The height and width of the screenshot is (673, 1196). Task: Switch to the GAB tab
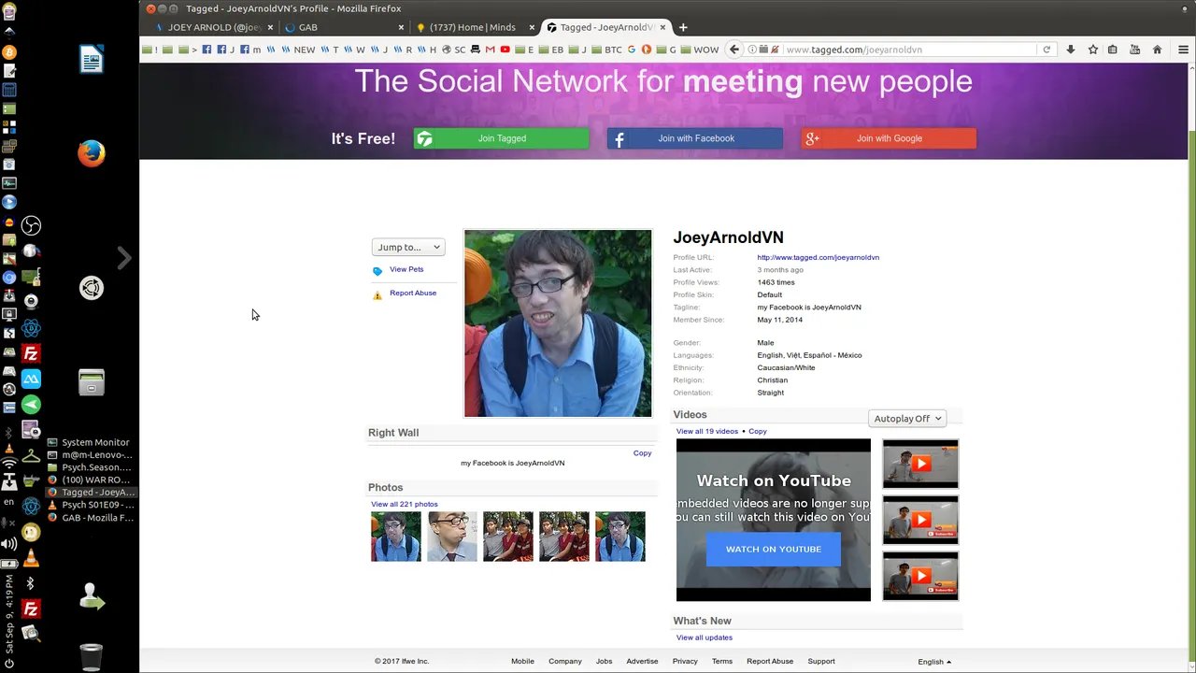342,27
